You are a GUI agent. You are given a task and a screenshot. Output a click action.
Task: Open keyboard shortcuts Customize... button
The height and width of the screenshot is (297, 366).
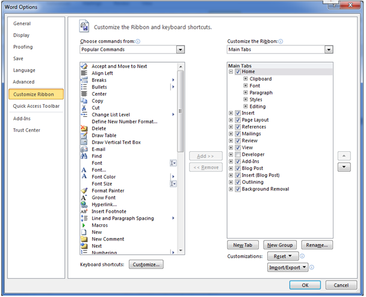[146, 264]
